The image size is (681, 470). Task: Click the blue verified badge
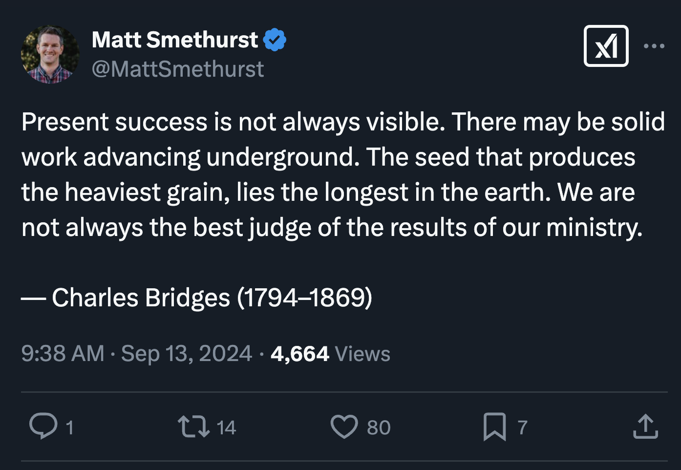(275, 40)
